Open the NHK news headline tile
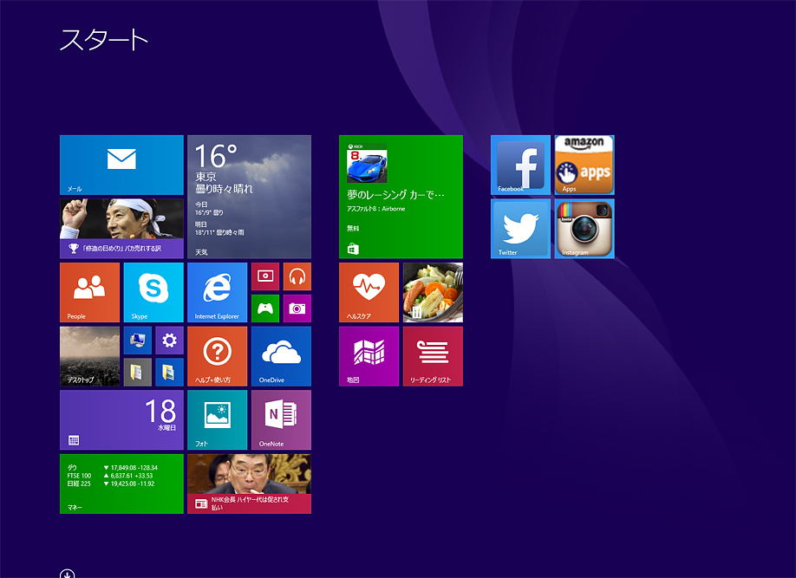 (249, 484)
